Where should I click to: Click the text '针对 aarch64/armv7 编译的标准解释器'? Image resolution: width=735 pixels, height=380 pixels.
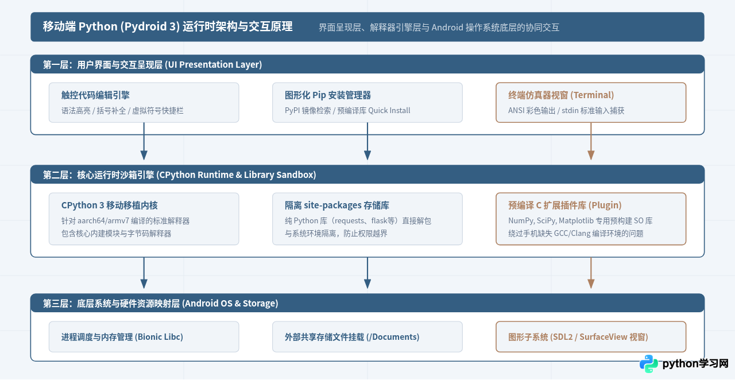coord(125,220)
